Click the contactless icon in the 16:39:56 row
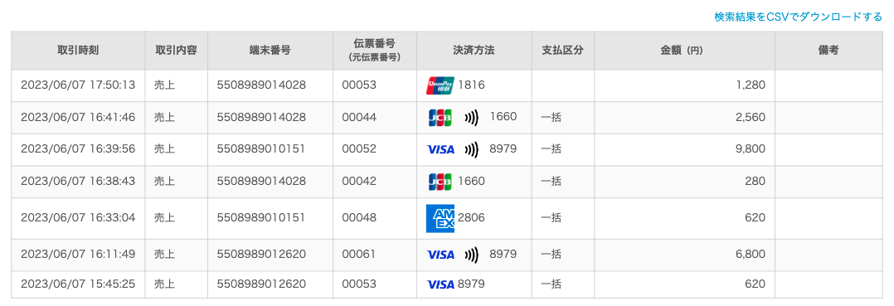Viewport: 894px width, 306px height. click(x=471, y=149)
